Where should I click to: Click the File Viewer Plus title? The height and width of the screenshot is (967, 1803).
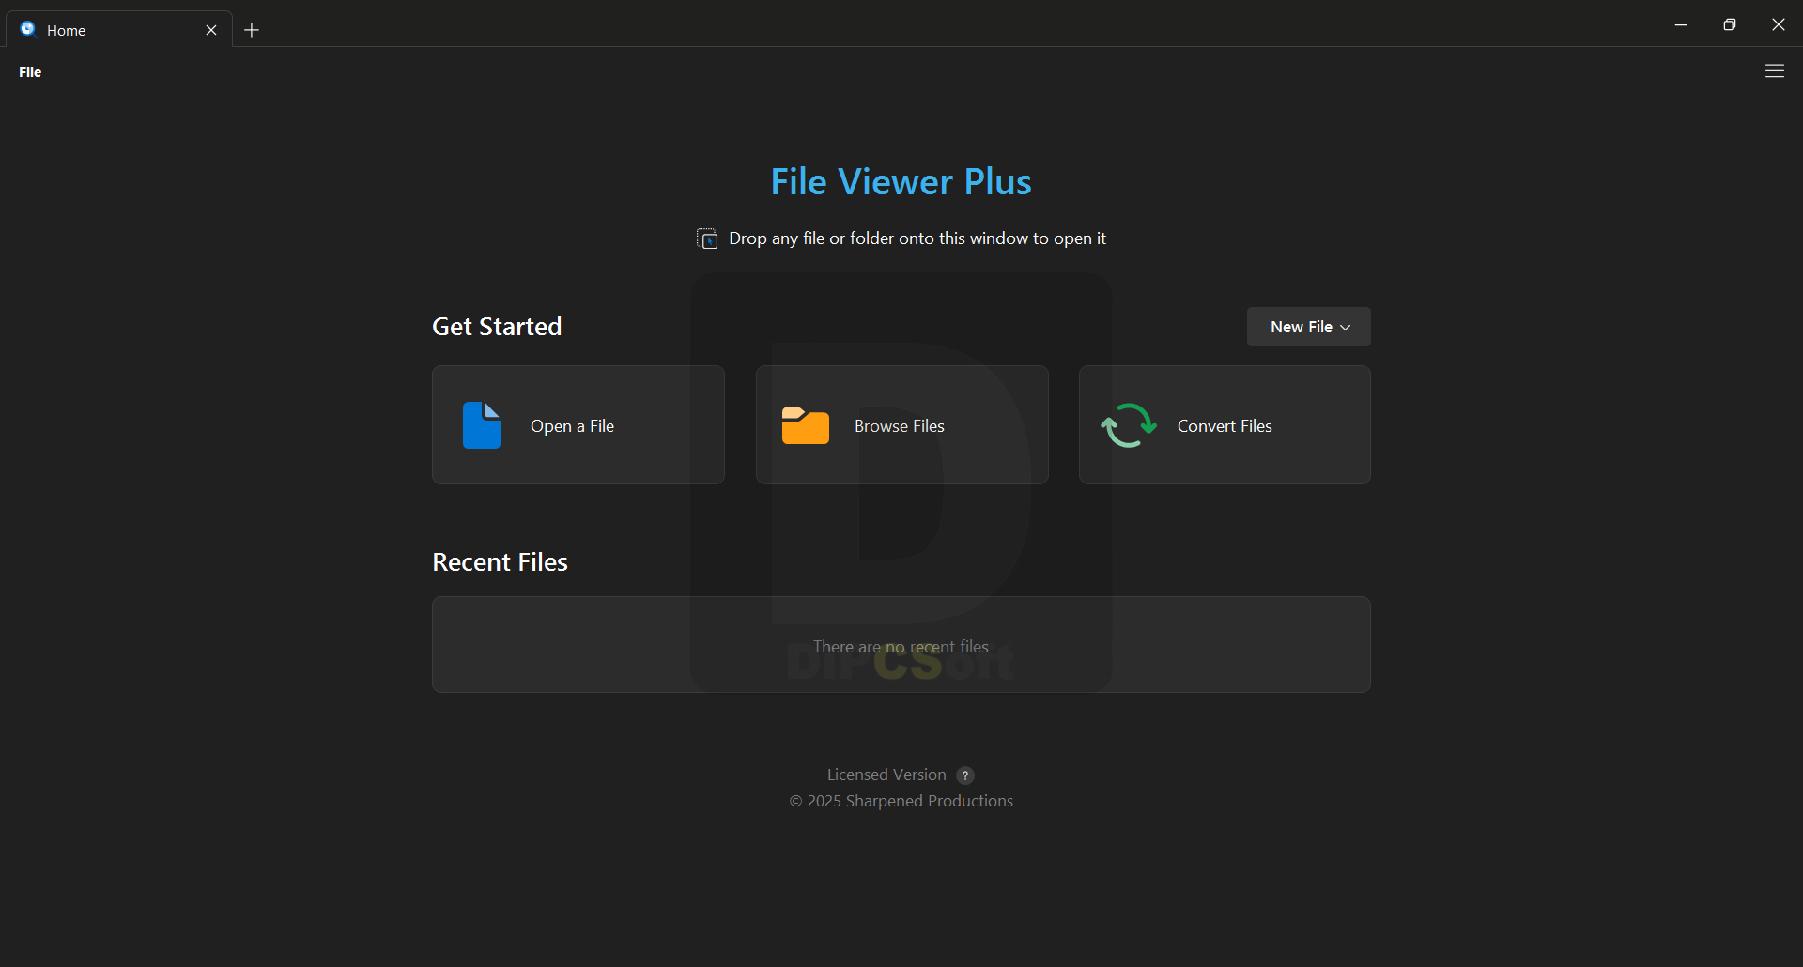[901, 181]
